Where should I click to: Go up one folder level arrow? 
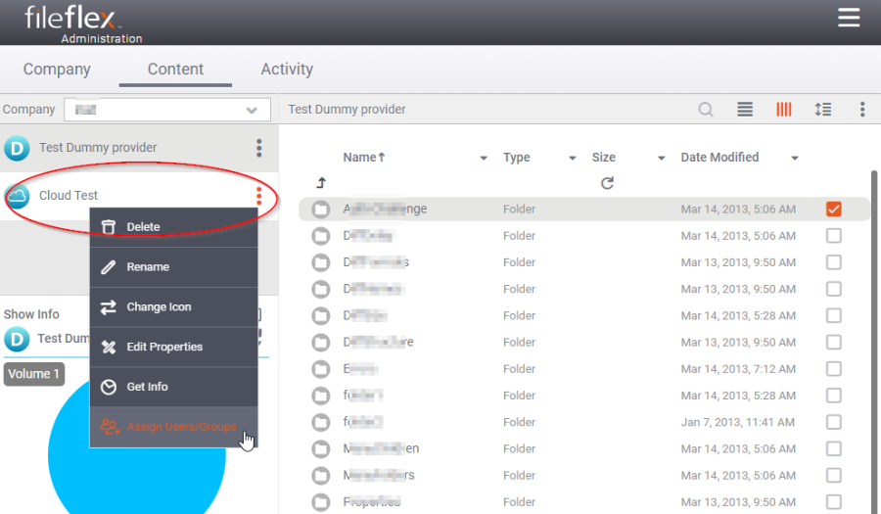coord(321,182)
